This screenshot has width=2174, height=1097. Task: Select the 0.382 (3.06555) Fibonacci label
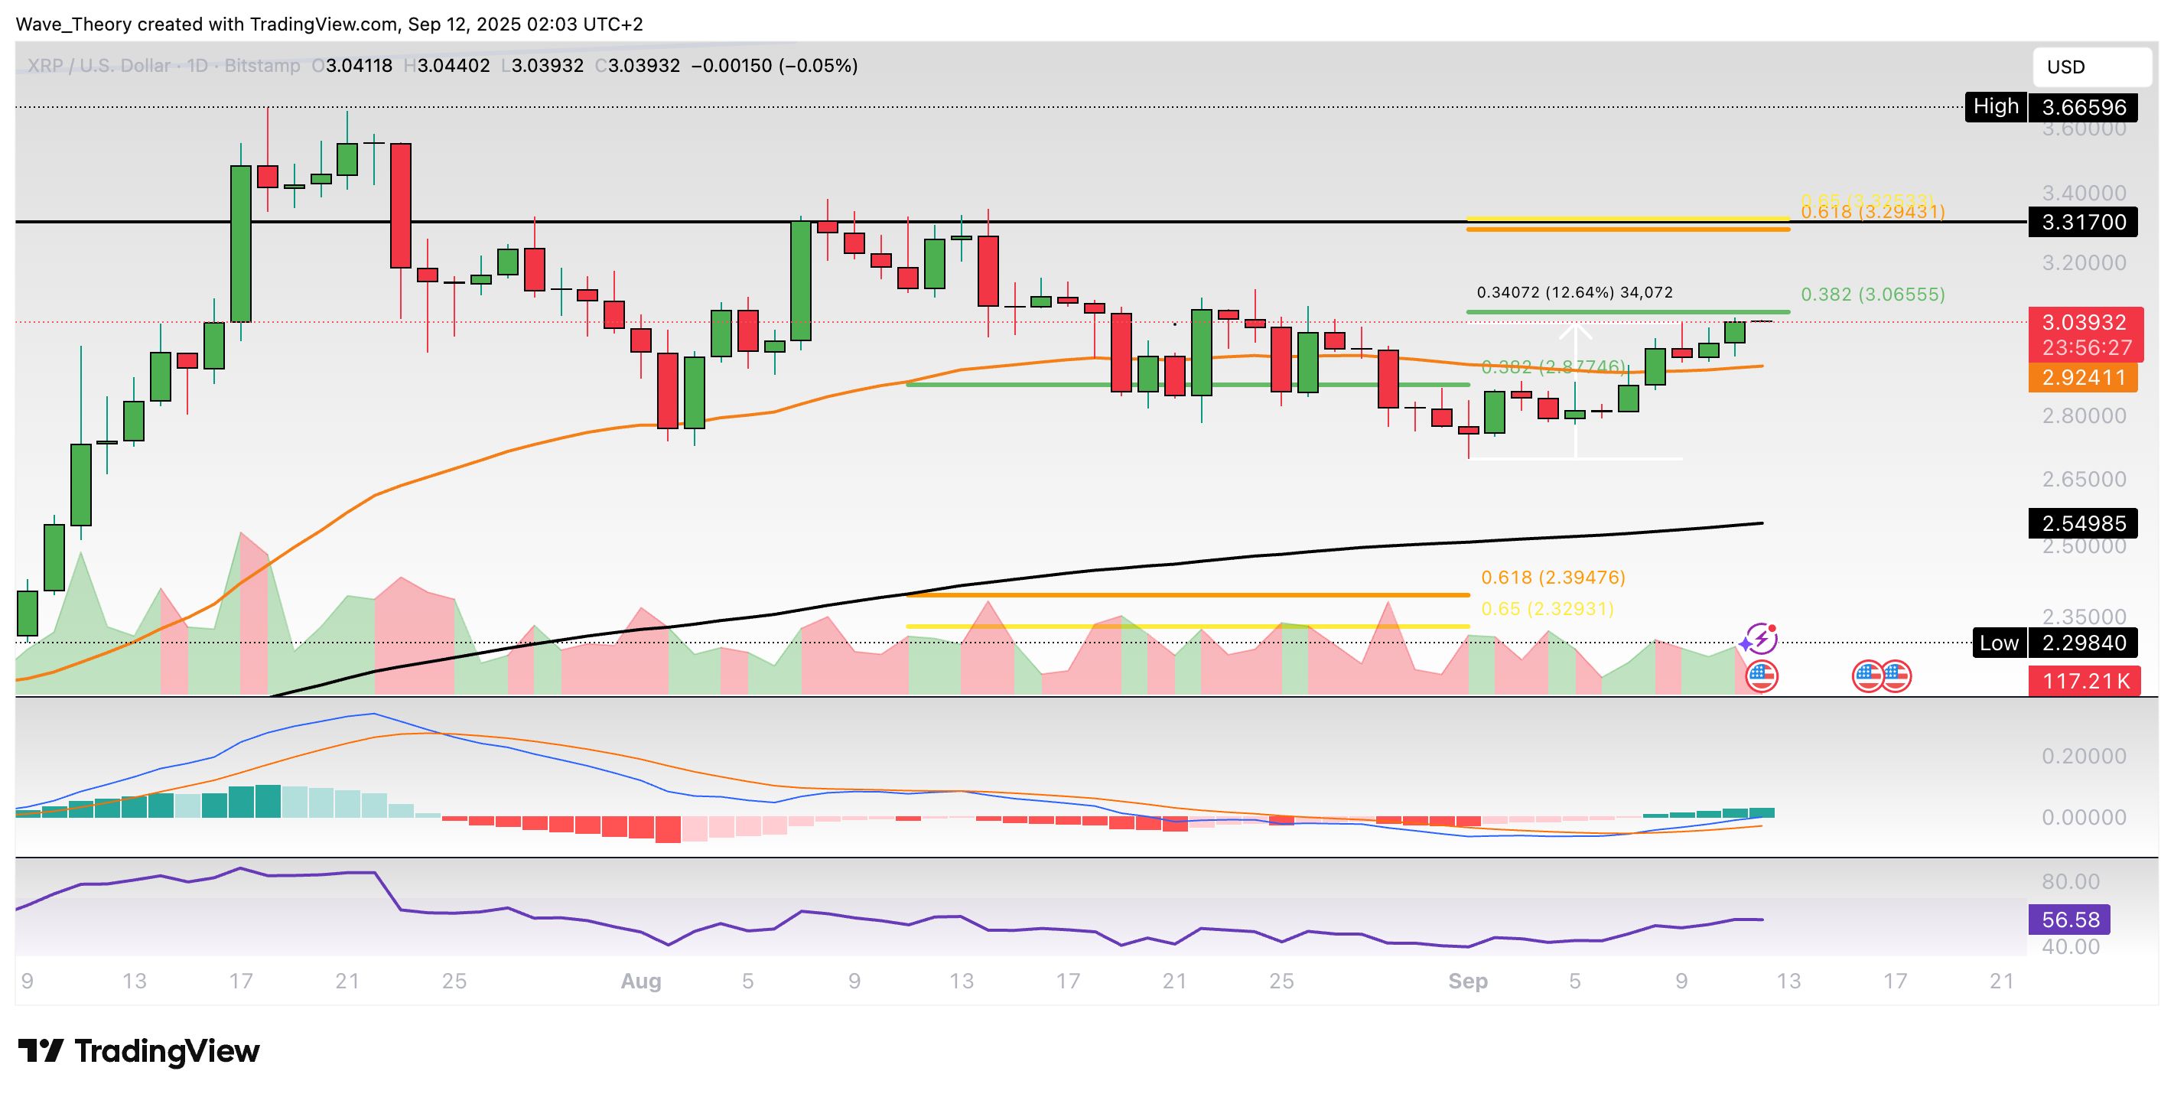[1873, 295]
